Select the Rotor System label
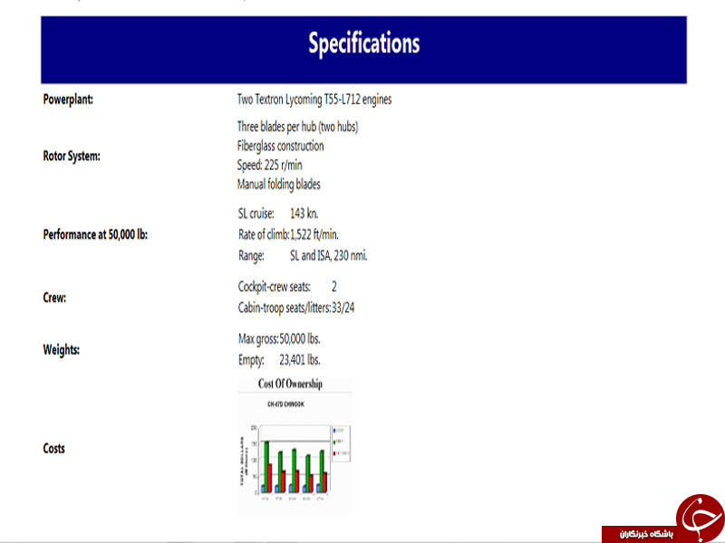This screenshot has height=543, width=725. click(x=72, y=156)
